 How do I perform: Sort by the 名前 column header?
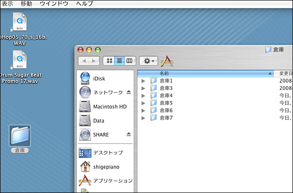pyautogui.click(x=205, y=73)
